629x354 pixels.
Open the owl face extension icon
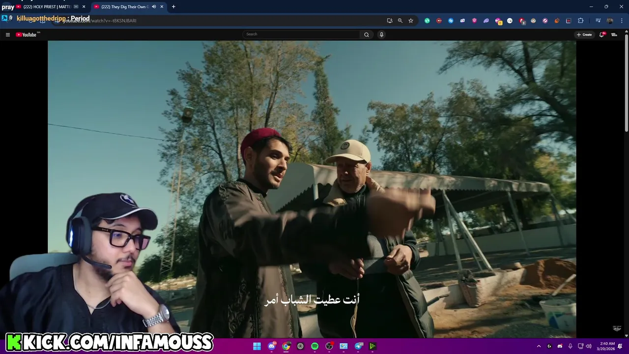coord(533,21)
